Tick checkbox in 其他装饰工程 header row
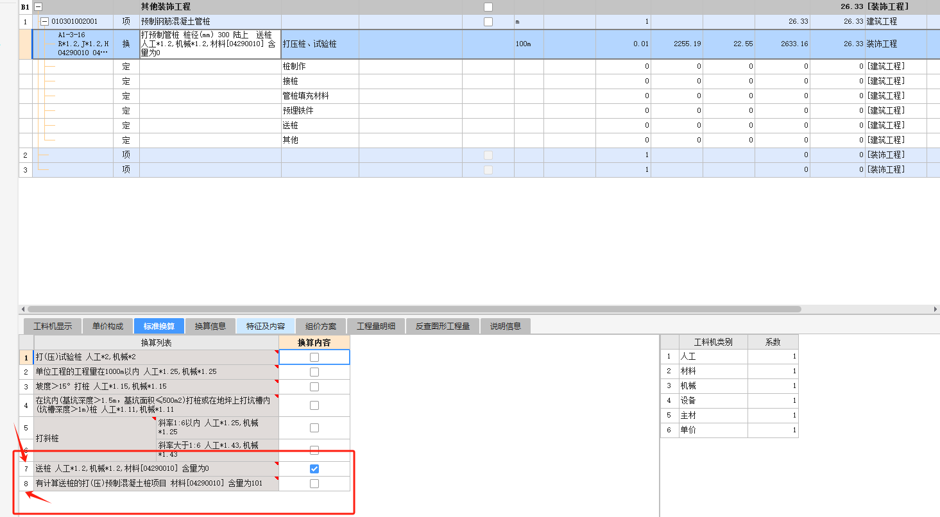The width and height of the screenshot is (940, 517). pyautogui.click(x=488, y=7)
